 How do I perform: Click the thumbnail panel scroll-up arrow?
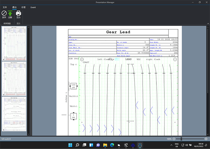pos(28,27)
